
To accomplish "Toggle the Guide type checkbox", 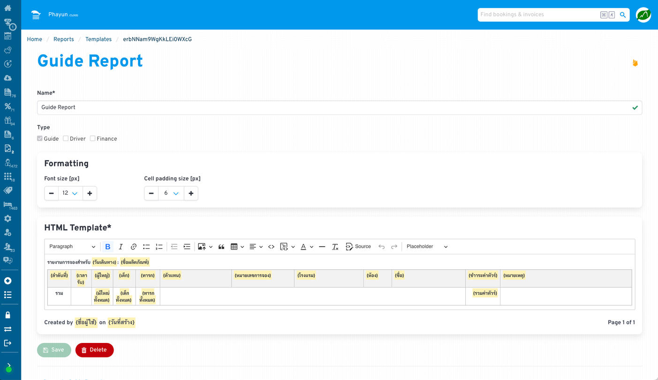I will click(40, 139).
